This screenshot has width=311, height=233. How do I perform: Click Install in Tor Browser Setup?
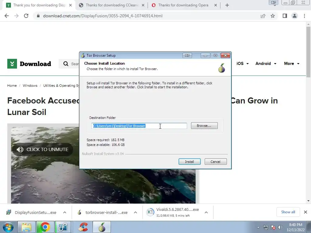190,162
